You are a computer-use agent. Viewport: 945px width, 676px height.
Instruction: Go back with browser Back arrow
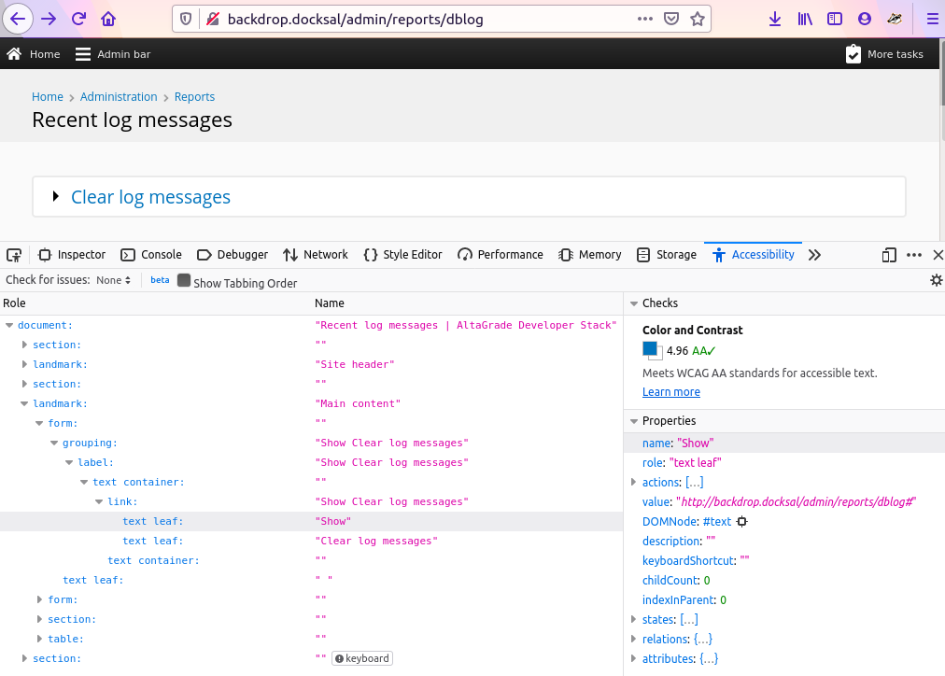(18, 19)
